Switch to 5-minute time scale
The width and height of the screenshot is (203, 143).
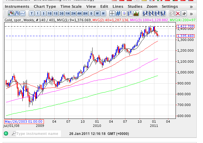click(x=44, y=13)
